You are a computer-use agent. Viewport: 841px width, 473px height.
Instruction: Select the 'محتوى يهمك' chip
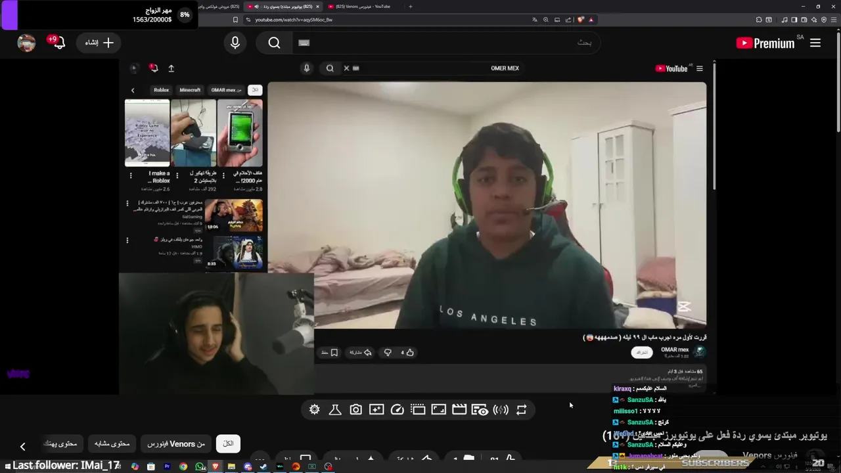(x=60, y=444)
